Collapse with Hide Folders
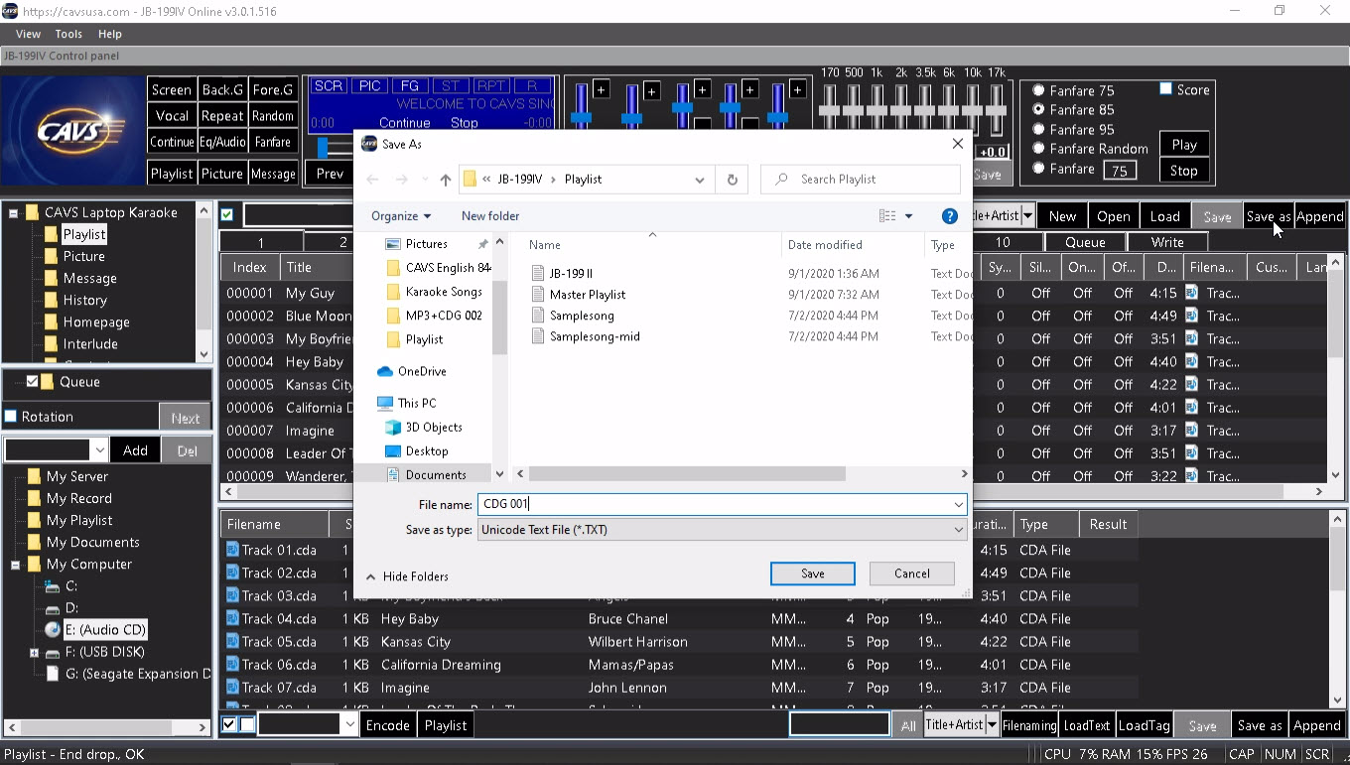 pyautogui.click(x=407, y=576)
